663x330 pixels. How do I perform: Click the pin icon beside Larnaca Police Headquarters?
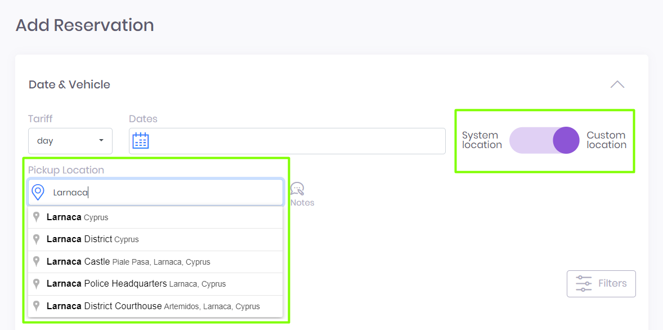[x=37, y=283]
